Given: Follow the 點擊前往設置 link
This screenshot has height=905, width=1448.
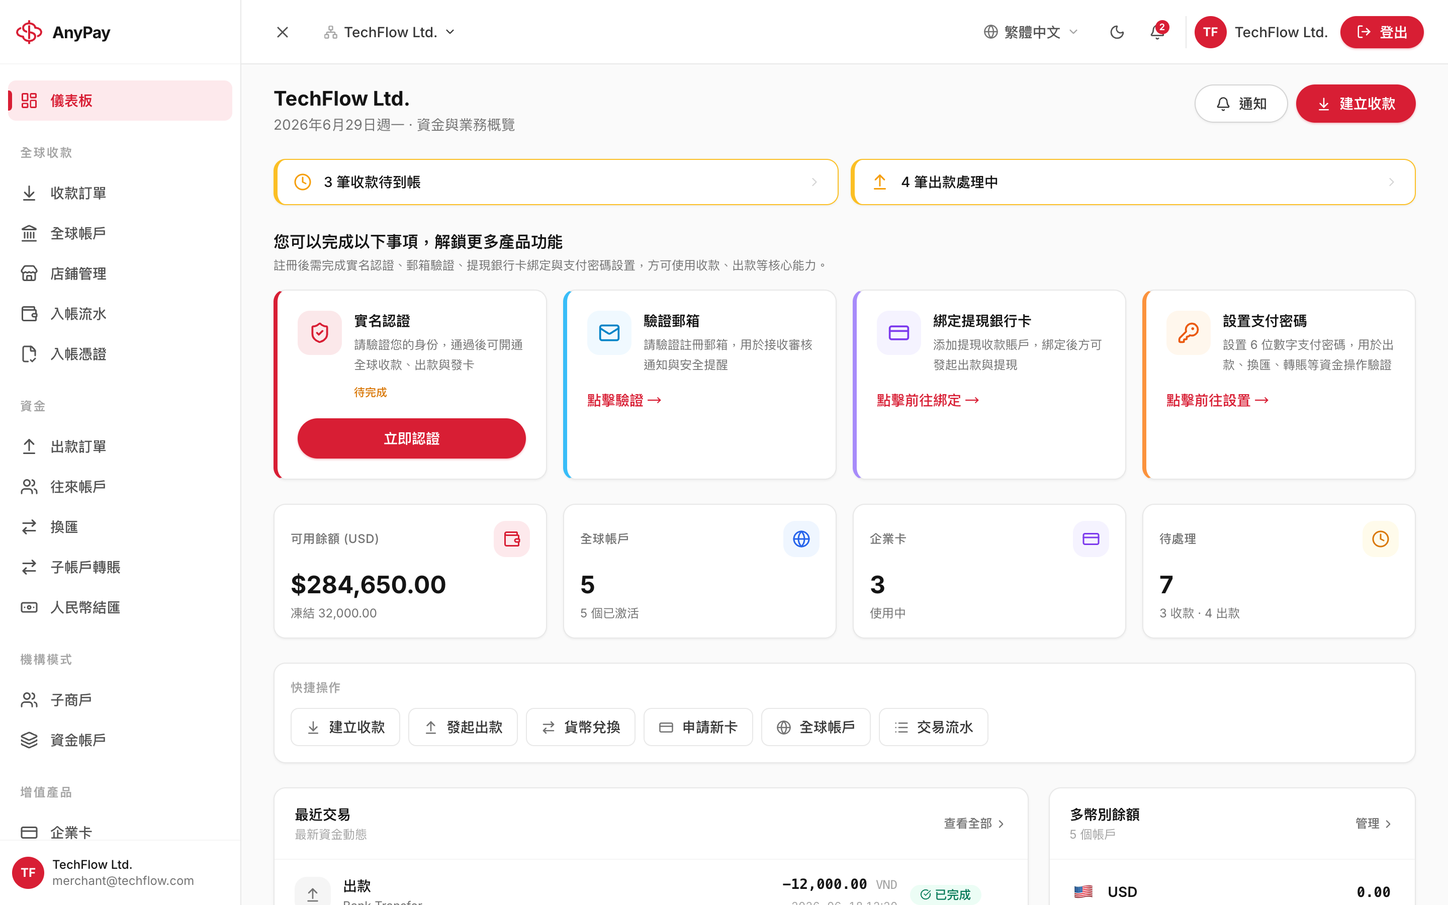Looking at the screenshot, I should click(x=1217, y=400).
